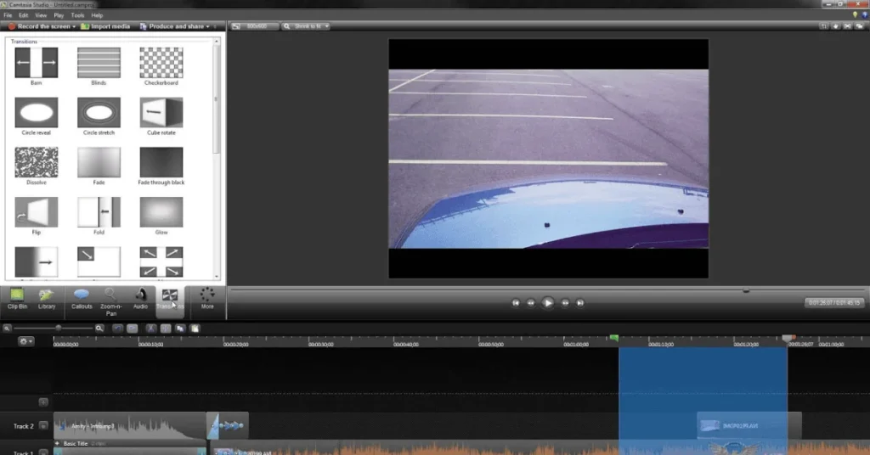870x455 pixels.
Task: Click the timeline zoom in magnifier
Action: click(99, 328)
